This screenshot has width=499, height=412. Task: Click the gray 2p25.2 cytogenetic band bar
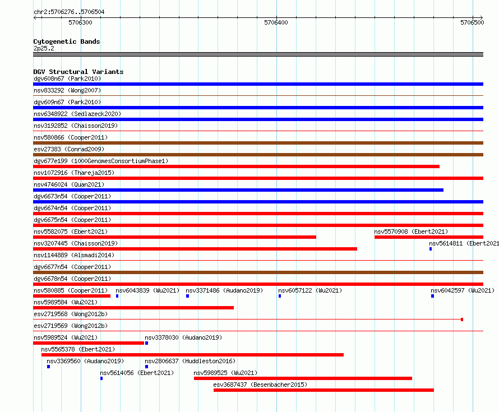click(258, 54)
